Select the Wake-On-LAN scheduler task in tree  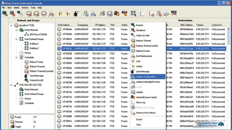[37, 80]
